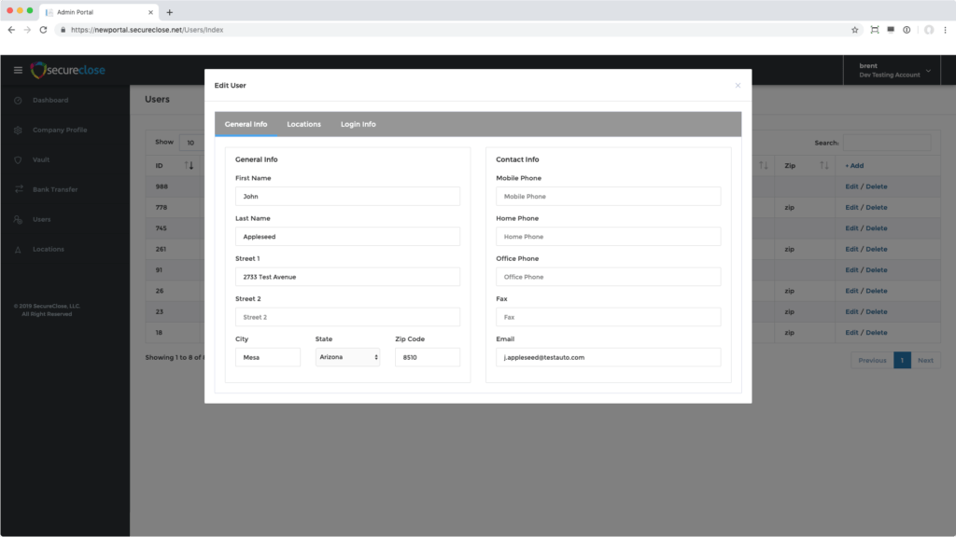Switch to the Login Info tab
956x537 pixels.
tap(358, 124)
